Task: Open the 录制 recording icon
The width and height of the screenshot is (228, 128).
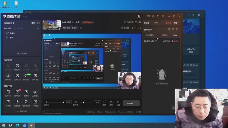Action: click(111, 103)
